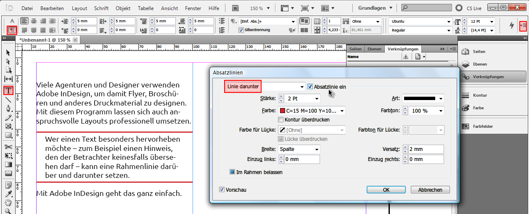This screenshot has height=214, width=529.
Task: Select the Eyedropper tool
Action: 8,194
